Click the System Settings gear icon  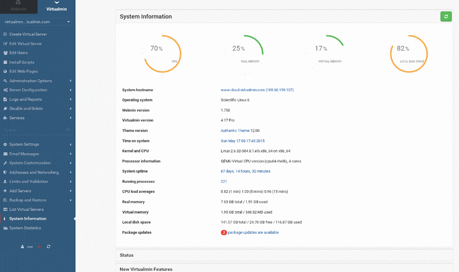click(x=5, y=144)
